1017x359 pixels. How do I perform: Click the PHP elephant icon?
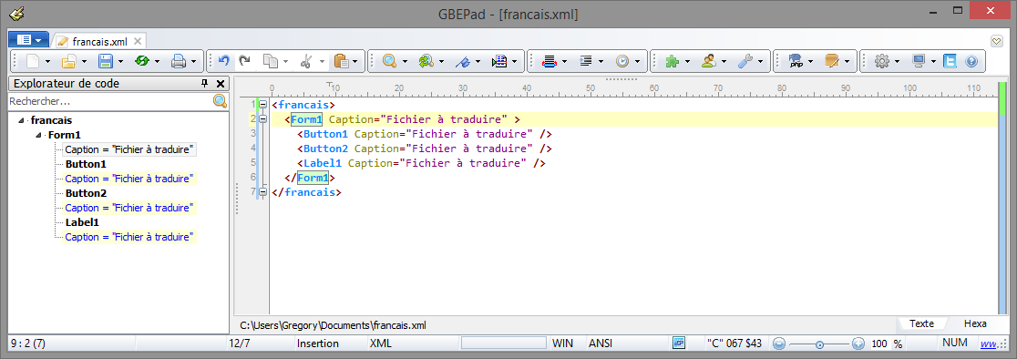(796, 62)
